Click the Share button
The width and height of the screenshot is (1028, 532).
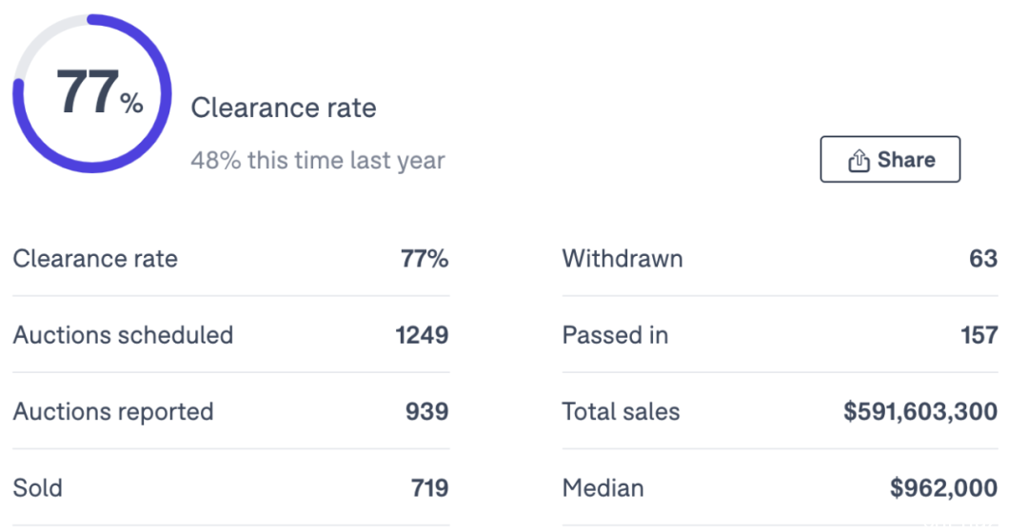[x=890, y=159]
